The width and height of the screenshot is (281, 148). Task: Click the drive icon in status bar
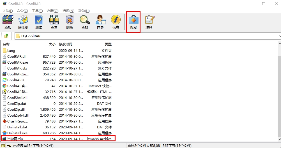pos(3,146)
